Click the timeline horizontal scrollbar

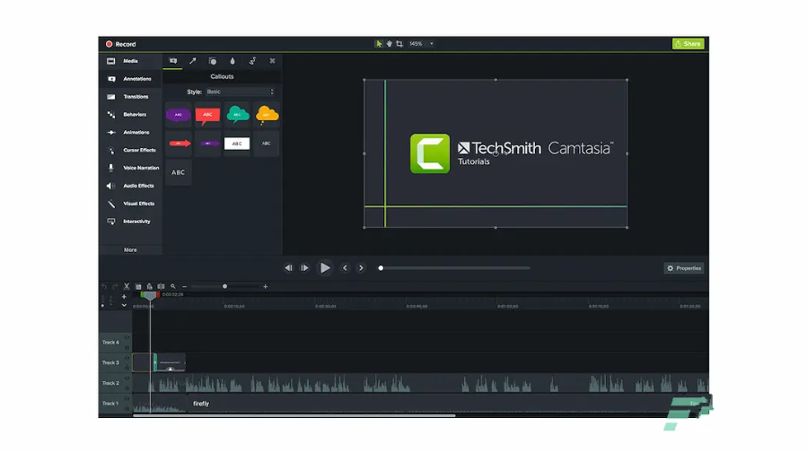[x=294, y=415]
